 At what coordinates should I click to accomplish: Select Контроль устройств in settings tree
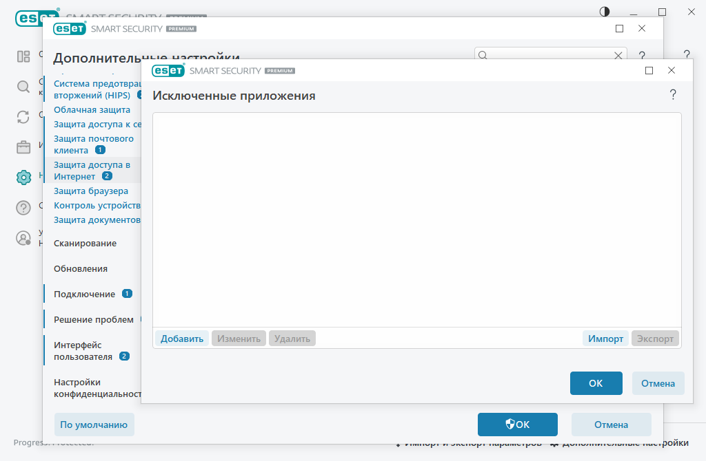click(x=97, y=205)
